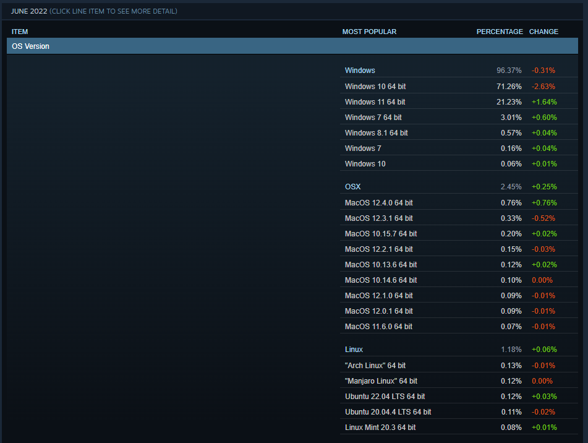Select the Windows 10 64 bit row

(459, 86)
